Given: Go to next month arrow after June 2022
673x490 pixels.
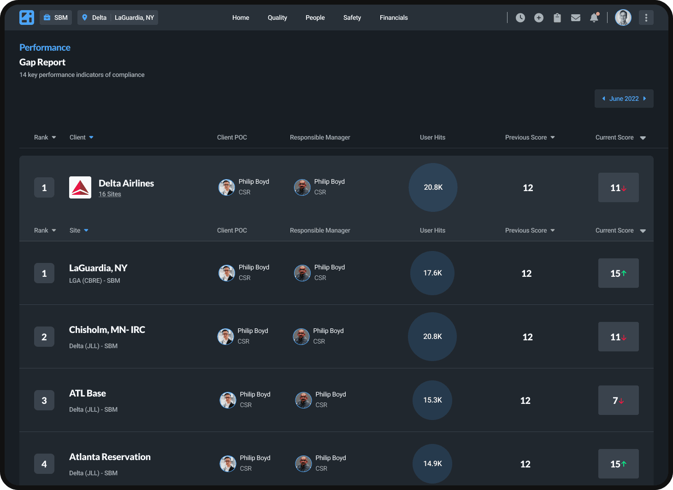Looking at the screenshot, I should click(x=645, y=99).
